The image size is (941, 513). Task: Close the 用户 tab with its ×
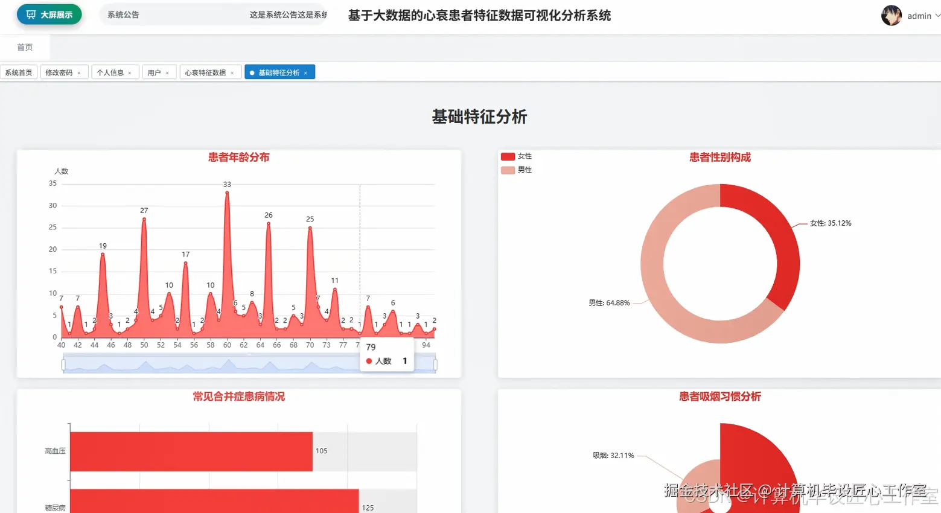(168, 72)
